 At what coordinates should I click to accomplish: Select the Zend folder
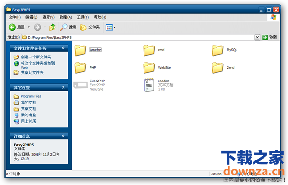(223, 68)
